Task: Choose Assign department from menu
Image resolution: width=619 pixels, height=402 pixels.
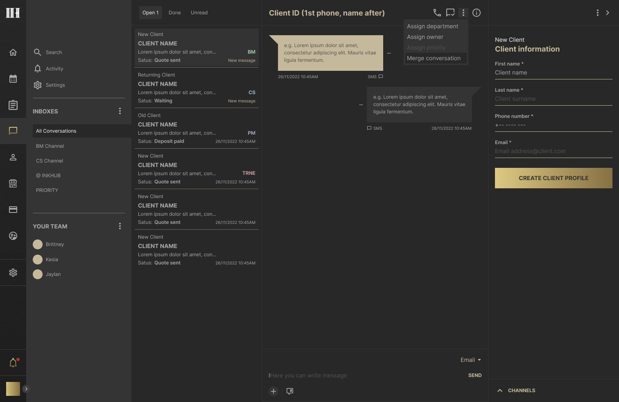Action: pos(433,26)
